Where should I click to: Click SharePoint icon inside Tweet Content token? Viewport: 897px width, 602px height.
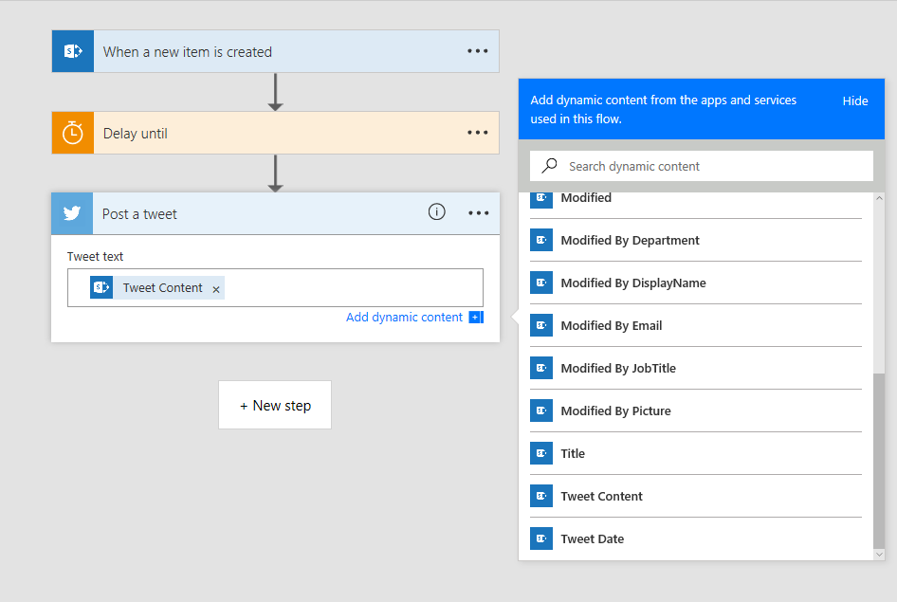101,287
